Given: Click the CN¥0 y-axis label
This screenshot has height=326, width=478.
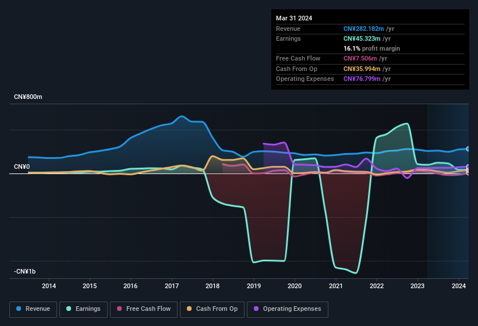Looking at the screenshot, I should tap(22, 167).
